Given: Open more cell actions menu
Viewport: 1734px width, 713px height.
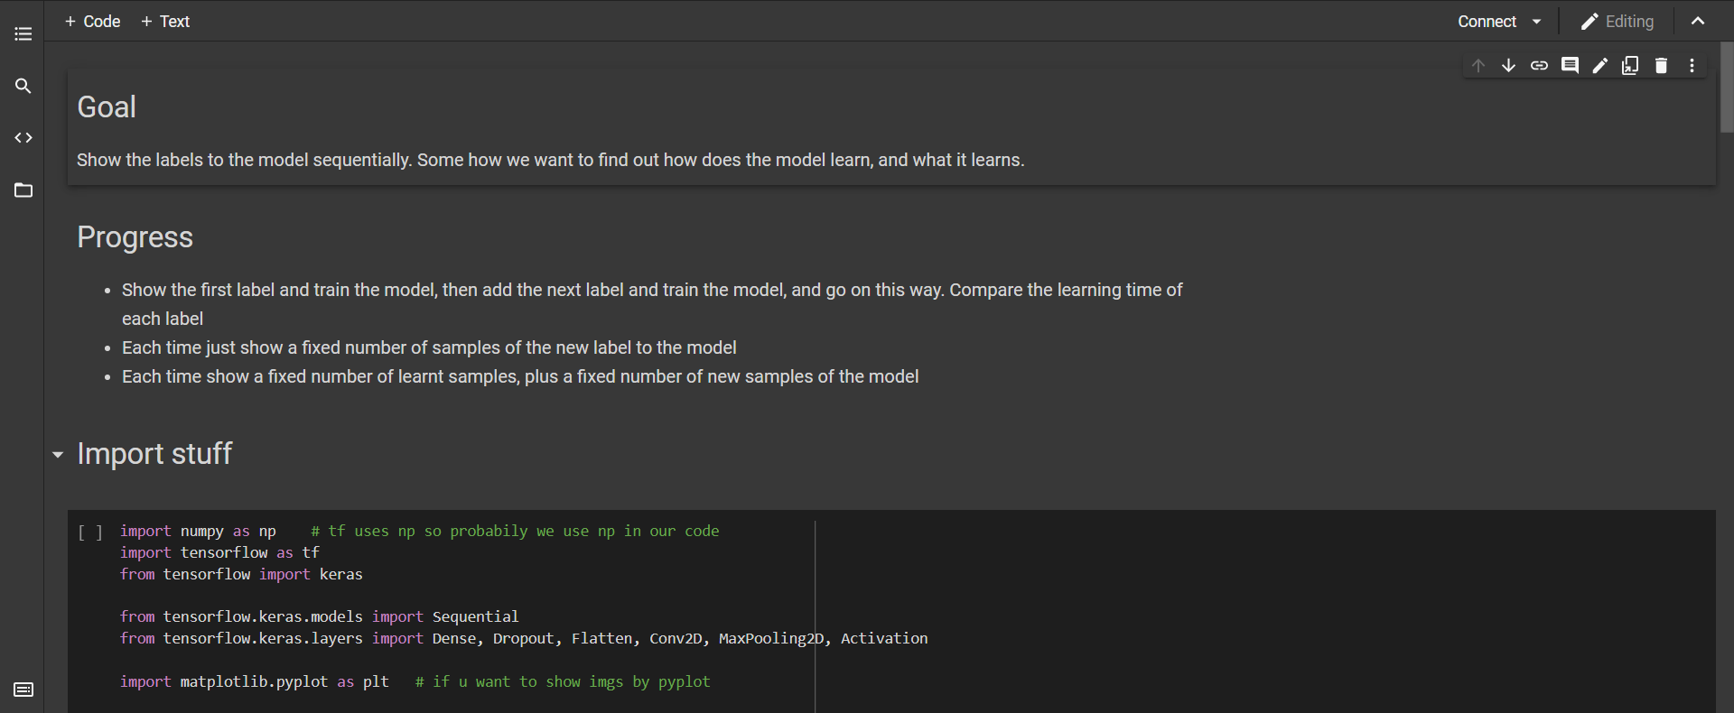Looking at the screenshot, I should click(1692, 65).
